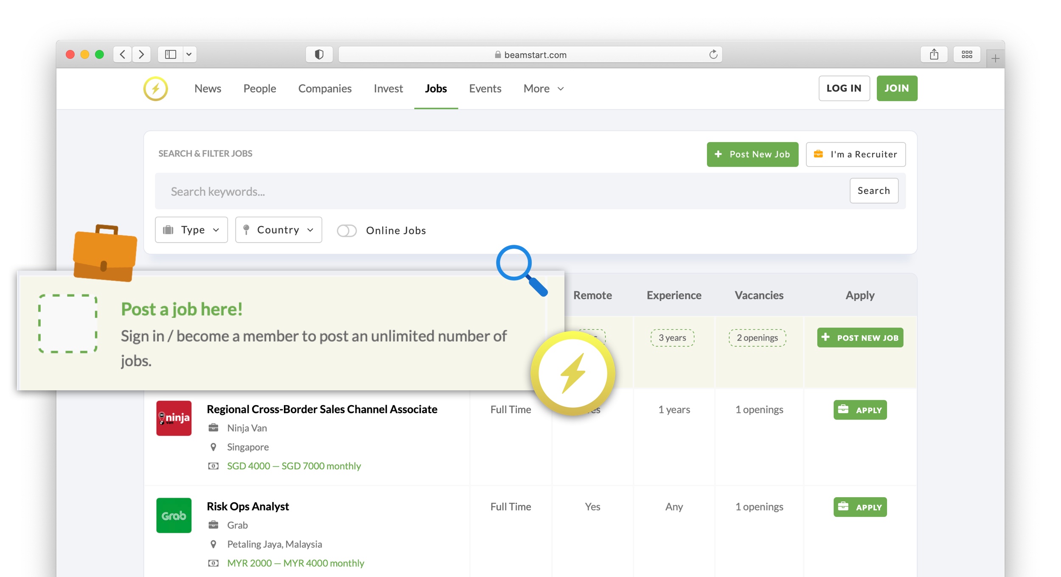Click the 3 years experience badge

tap(672, 338)
